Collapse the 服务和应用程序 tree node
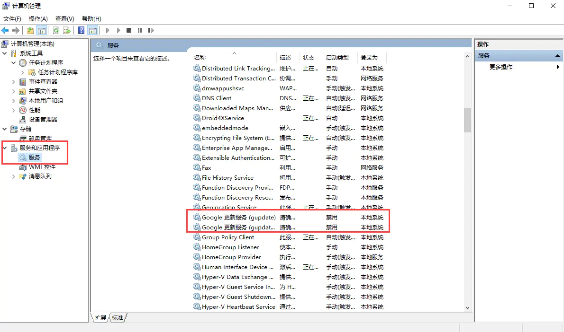Image resolution: width=564 pixels, height=332 pixels. (x=5, y=148)
